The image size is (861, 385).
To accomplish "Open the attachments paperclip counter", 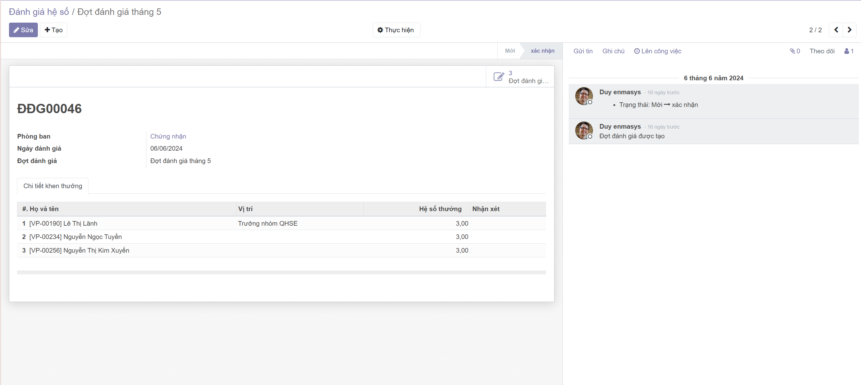I will click(x=795, y=51).
